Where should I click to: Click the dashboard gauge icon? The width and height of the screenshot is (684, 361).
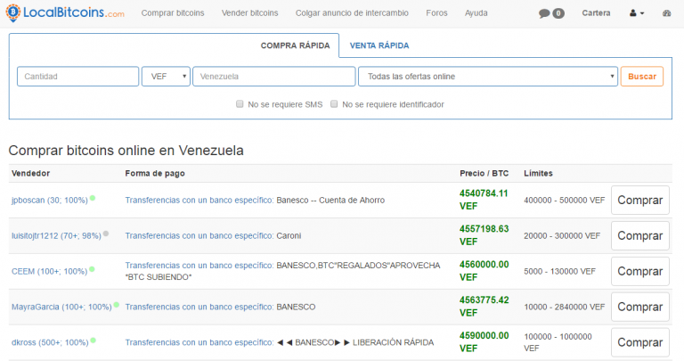tap(668, 13)
